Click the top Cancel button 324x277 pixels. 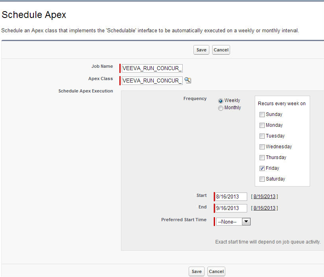click(221, 50)
